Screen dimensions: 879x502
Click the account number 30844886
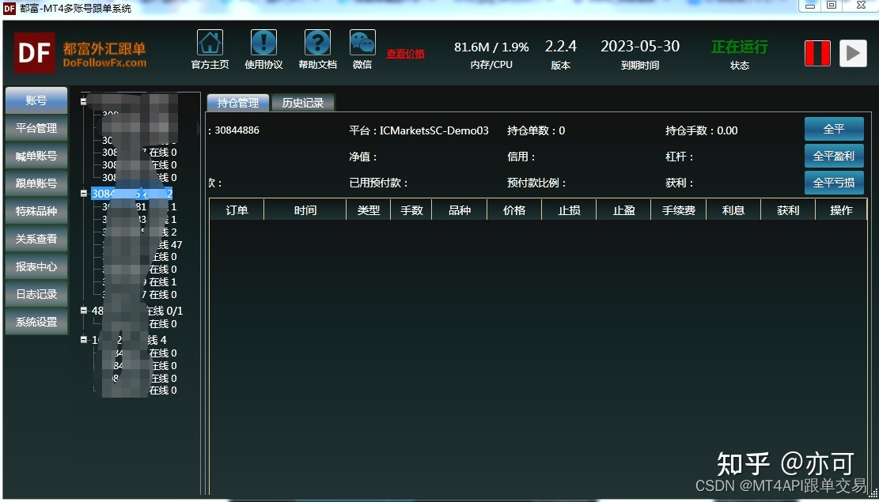[x=237, y=130]
